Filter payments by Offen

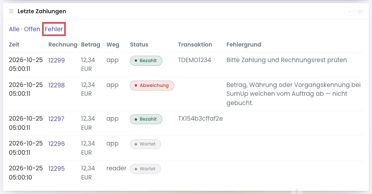[x=32, y=29]
